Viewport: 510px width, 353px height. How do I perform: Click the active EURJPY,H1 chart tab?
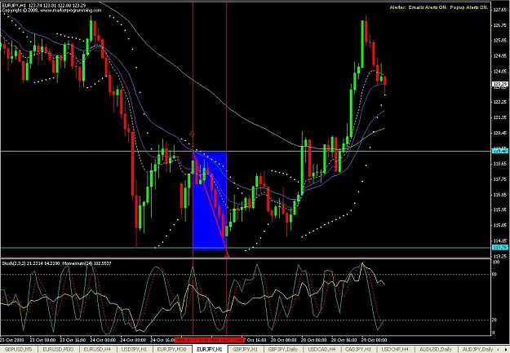click(210, 350)
